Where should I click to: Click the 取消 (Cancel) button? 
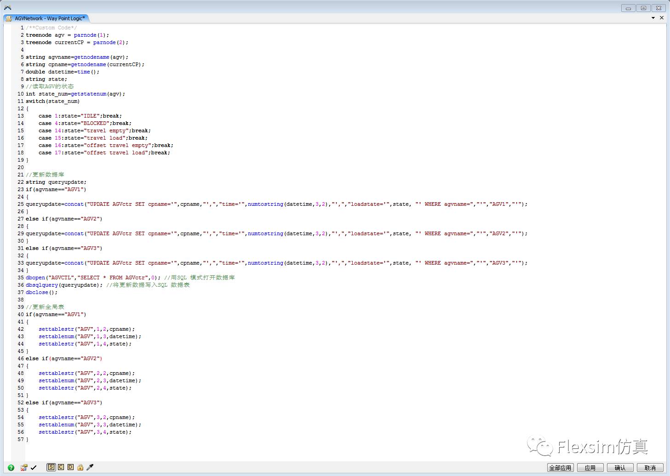pos(650,468)
